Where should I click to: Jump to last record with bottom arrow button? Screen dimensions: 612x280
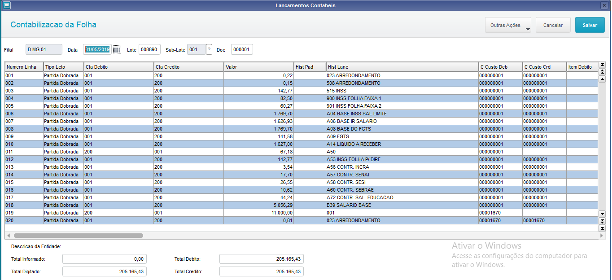602,228
